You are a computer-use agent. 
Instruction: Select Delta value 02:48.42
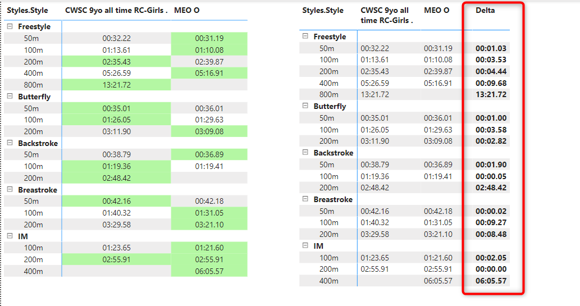pyautogui.click(x=491, y=188)
